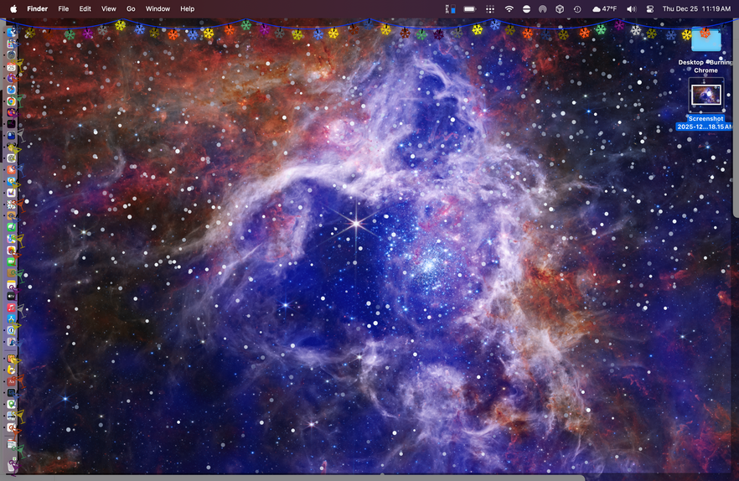This screenshot has width=739, height=481.
Task: Open the Window menu
Action: [158, 8]
